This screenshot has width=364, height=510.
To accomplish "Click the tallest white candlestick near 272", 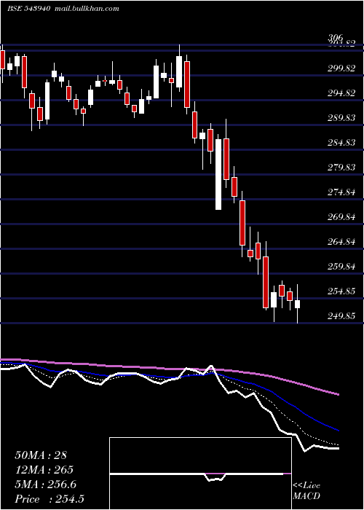I will pyautogui.click(x=218, y=174).
